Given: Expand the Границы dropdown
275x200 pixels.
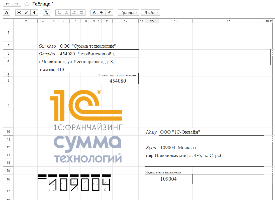Looking at the screenshot, I should point(129,13).
